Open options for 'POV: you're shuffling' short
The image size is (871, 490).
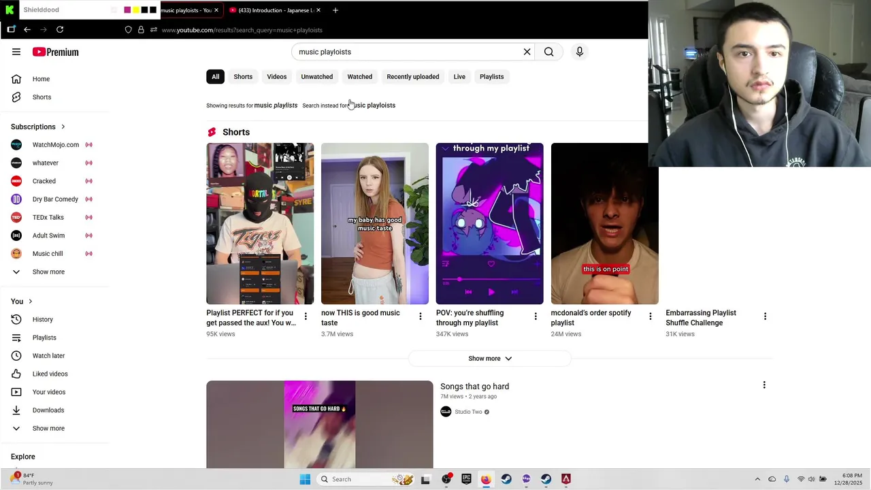pyautogui.click(x=536, y=316)
